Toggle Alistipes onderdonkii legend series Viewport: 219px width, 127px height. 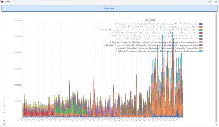(x=160, y=27)
